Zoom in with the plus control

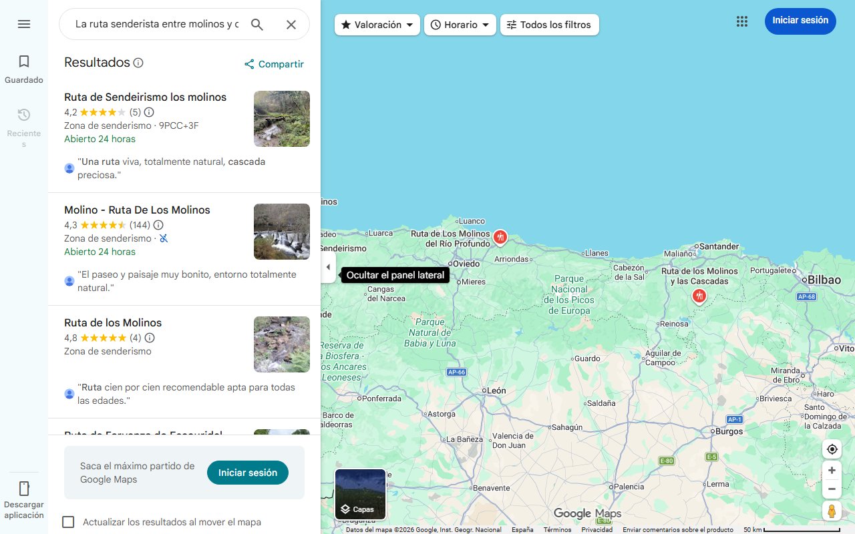832,470
